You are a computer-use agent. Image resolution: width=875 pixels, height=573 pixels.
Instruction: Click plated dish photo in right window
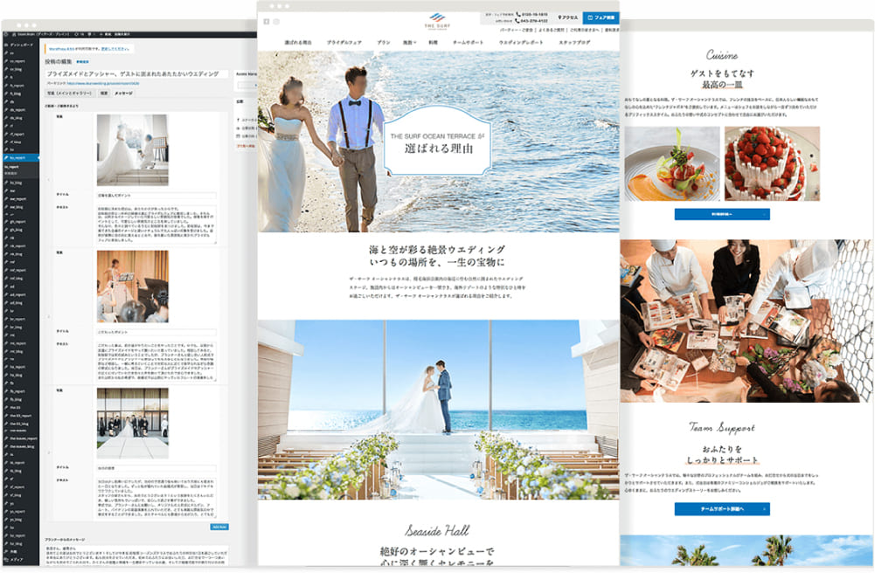click(x=672, y=163)
